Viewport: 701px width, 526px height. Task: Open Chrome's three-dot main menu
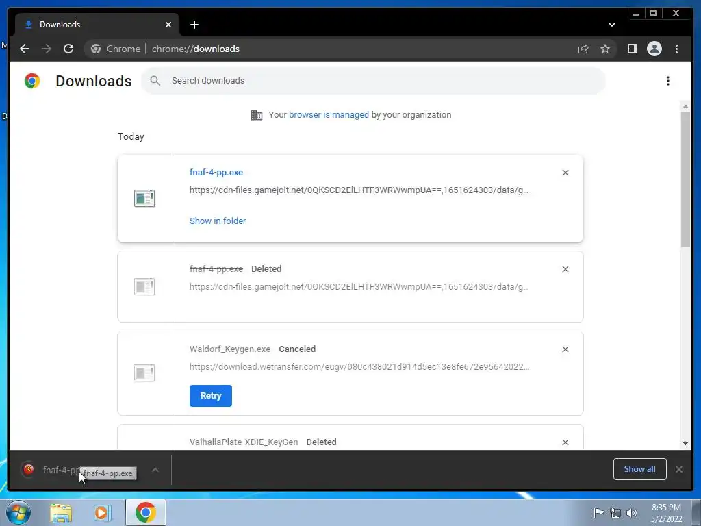(676, 49)
